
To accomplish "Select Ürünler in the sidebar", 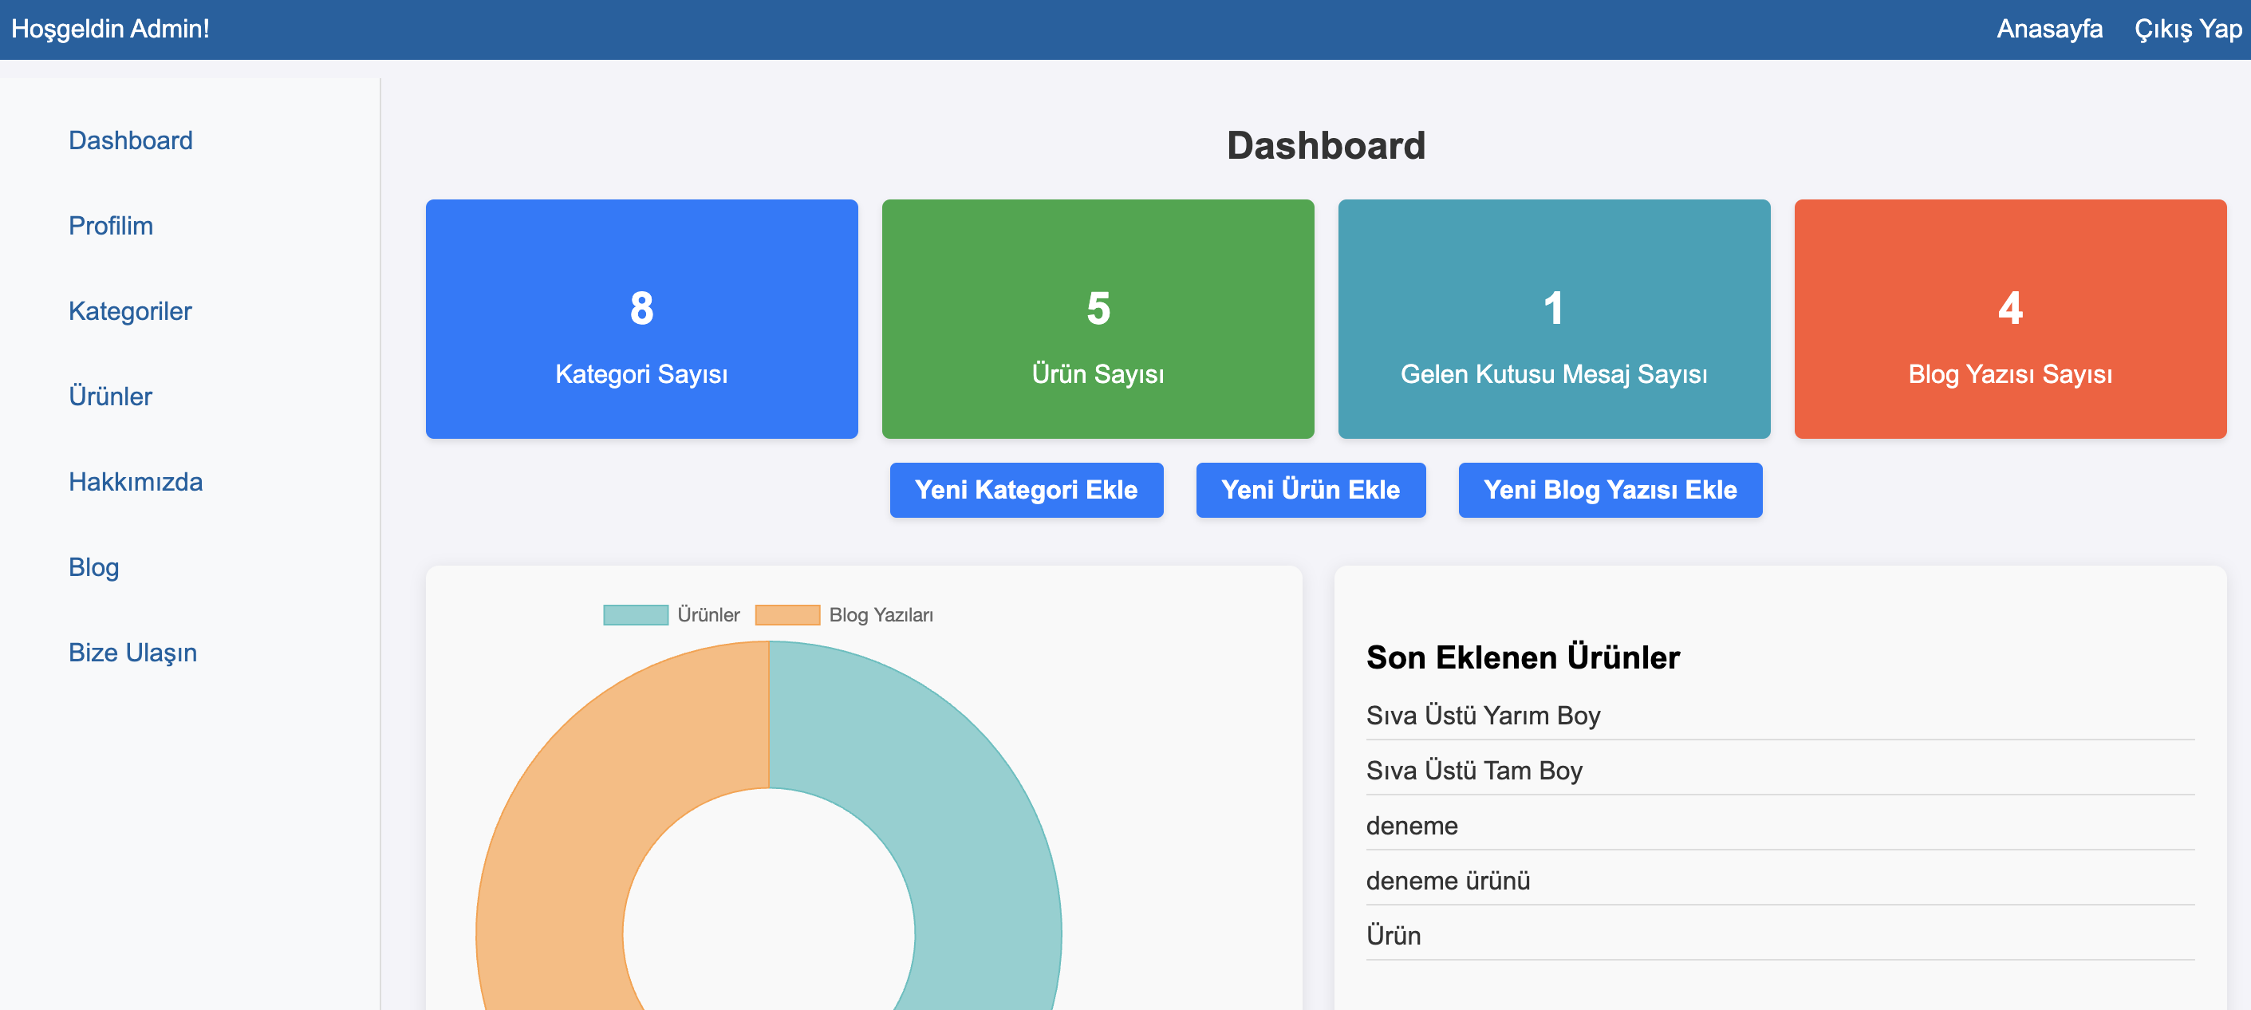I will (110, 397).
